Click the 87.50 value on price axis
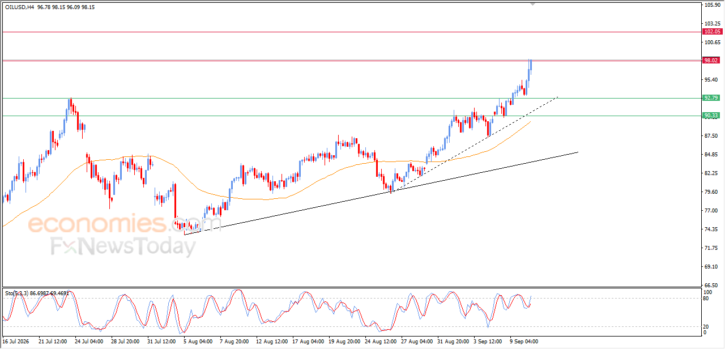Viewport: 725px width, 349px height. coord(711,136)
